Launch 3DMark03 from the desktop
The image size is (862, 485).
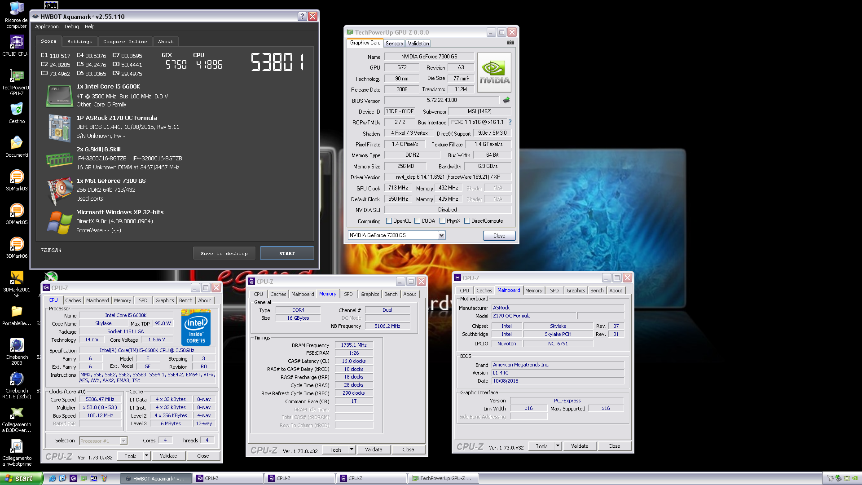coord(17,181)
